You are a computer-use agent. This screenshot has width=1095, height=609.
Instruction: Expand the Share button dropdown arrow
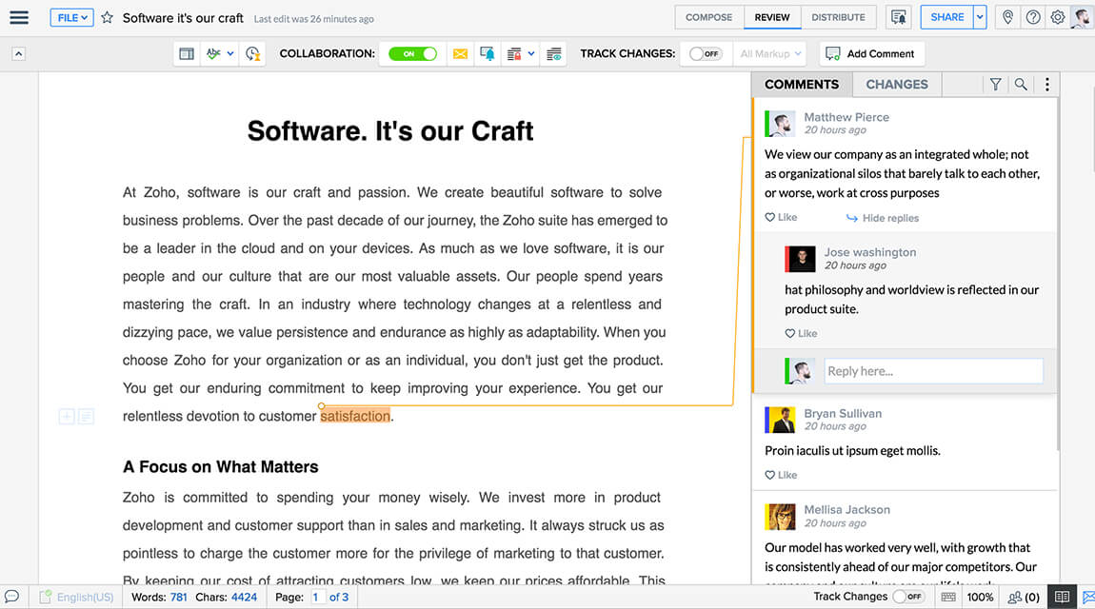tap(978, 17)
